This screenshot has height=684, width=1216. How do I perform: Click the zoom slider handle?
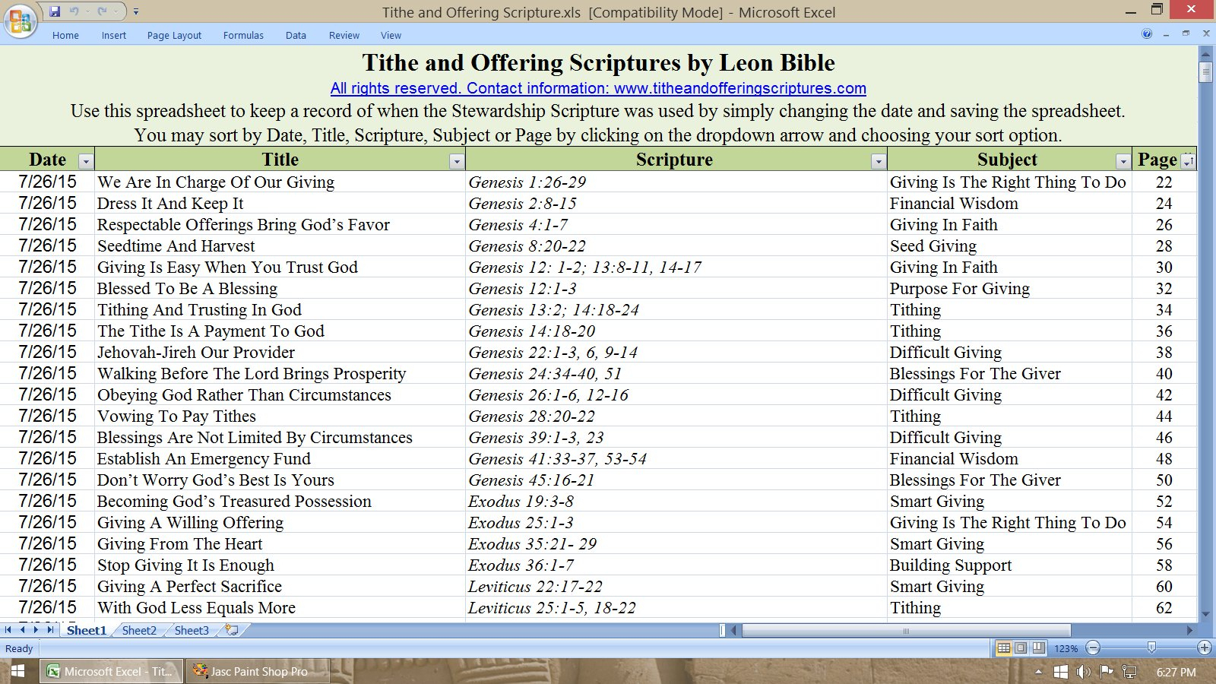tap(1151, 648)
